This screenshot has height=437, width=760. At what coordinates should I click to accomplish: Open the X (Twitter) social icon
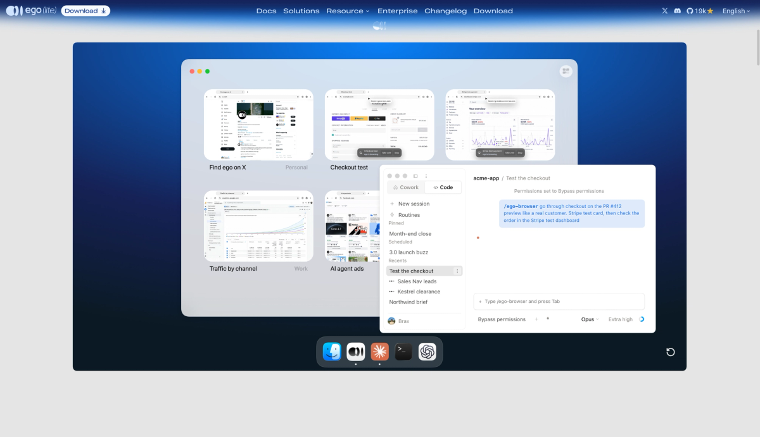pos(664,11)
